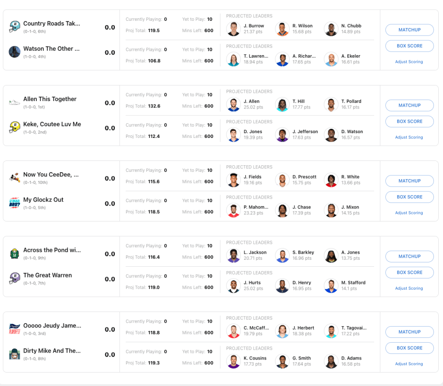Click the Country Roads team helmet logo
The image size is (443, 386).
[15, 27]
